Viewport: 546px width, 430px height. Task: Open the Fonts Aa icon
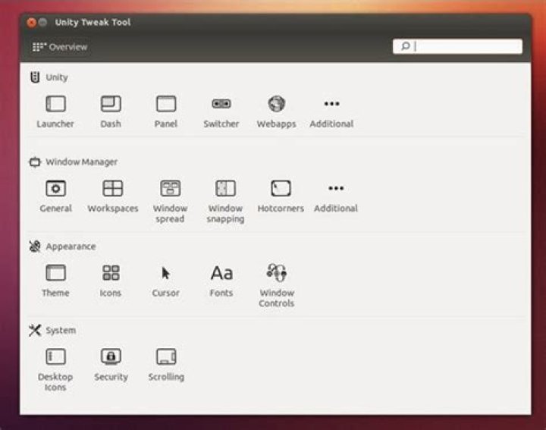(221, 273)
